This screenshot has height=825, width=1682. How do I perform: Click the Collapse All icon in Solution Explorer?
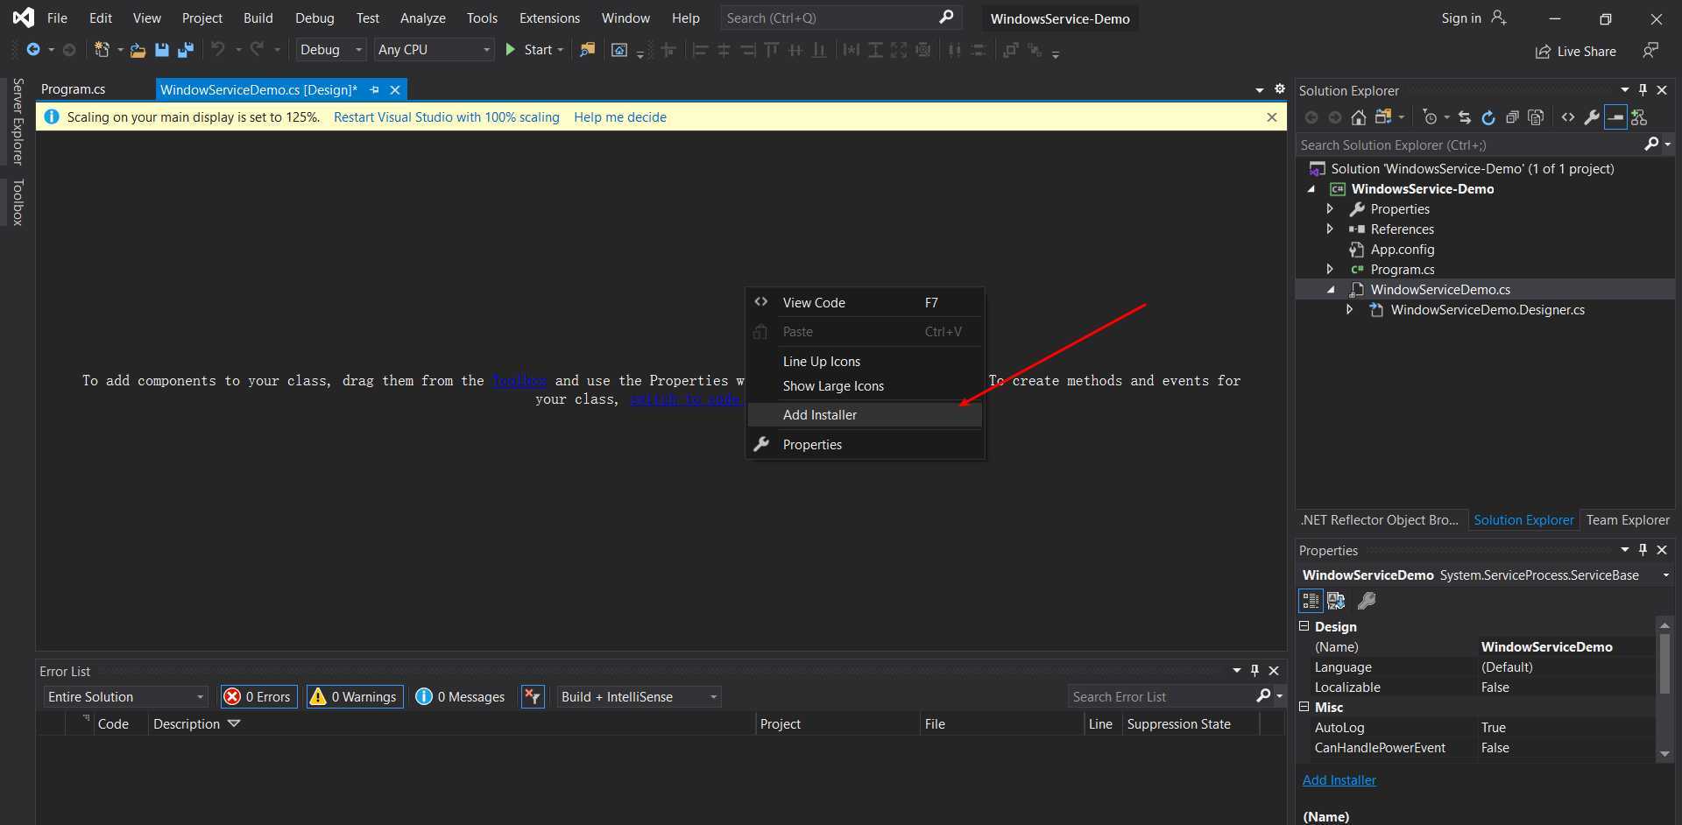(1512, 117)
